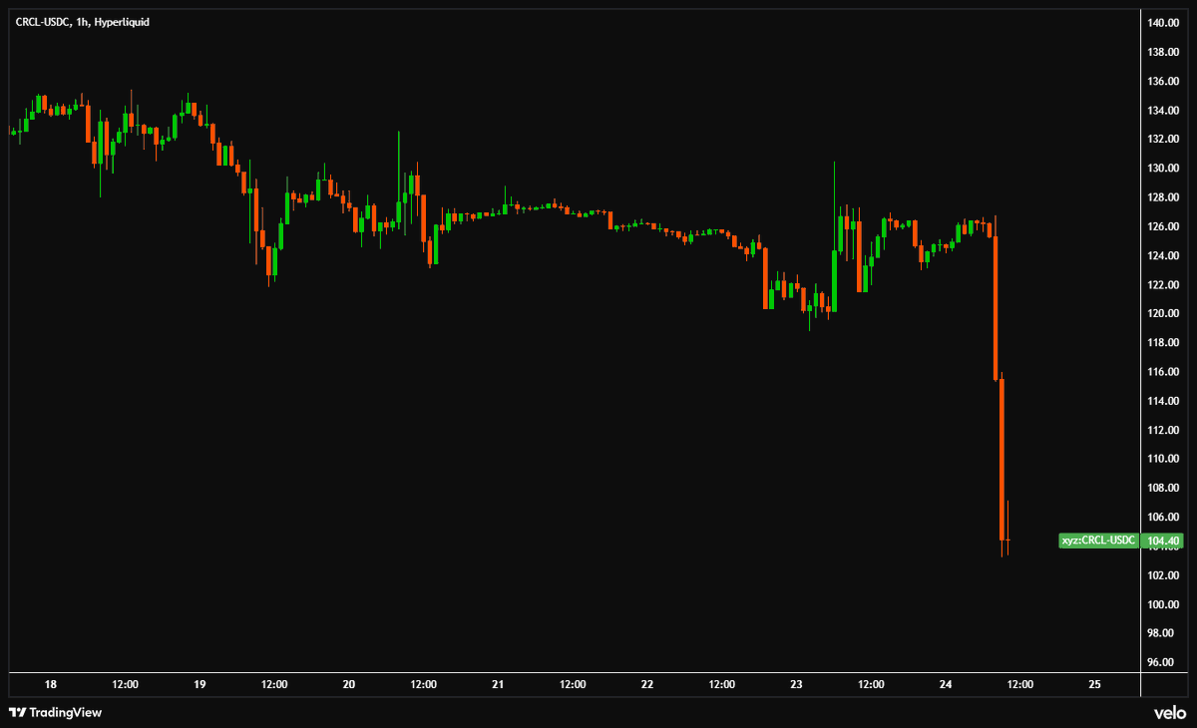Click the 12:00 label between dates 18 and 19
The image size is (1197, 728).
126,684
